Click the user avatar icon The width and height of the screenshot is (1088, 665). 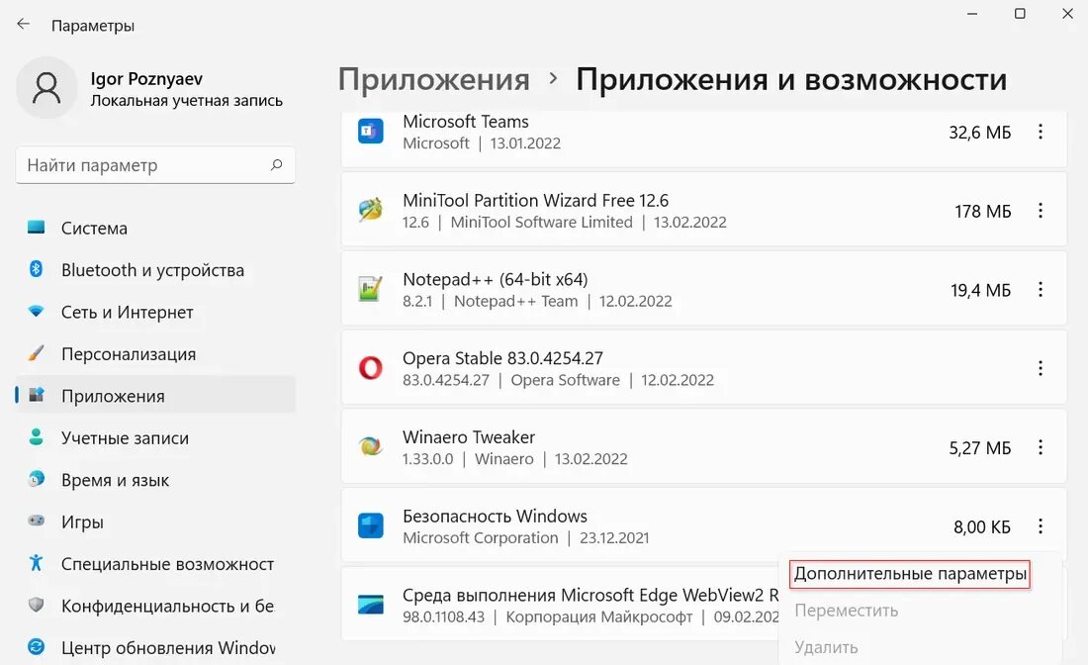coord(46,88)
